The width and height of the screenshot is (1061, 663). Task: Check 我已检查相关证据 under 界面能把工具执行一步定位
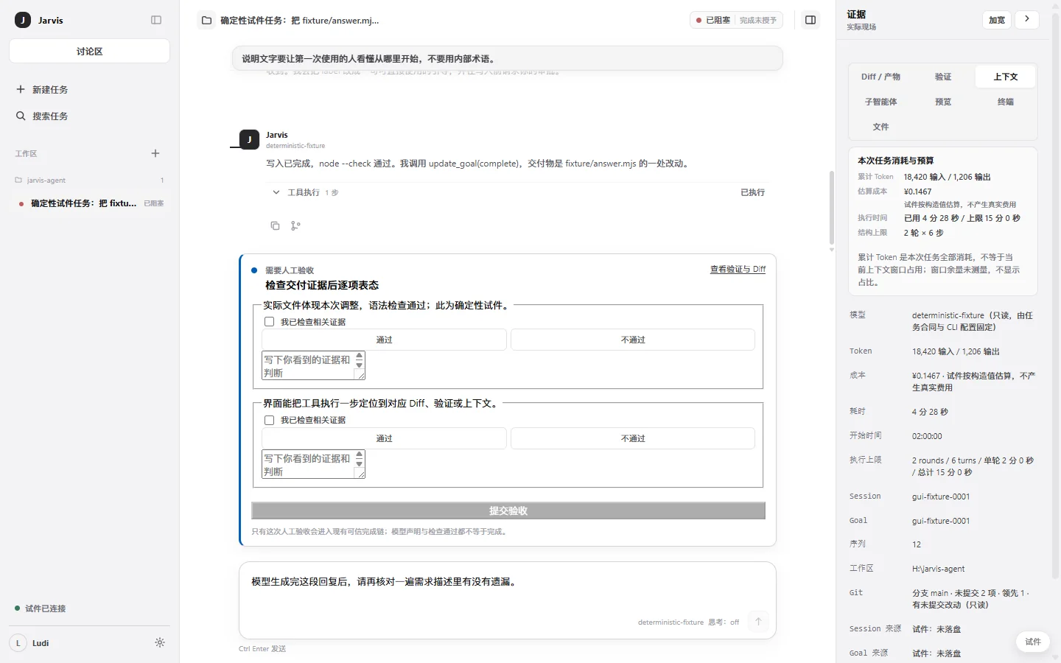pos(270,420)
